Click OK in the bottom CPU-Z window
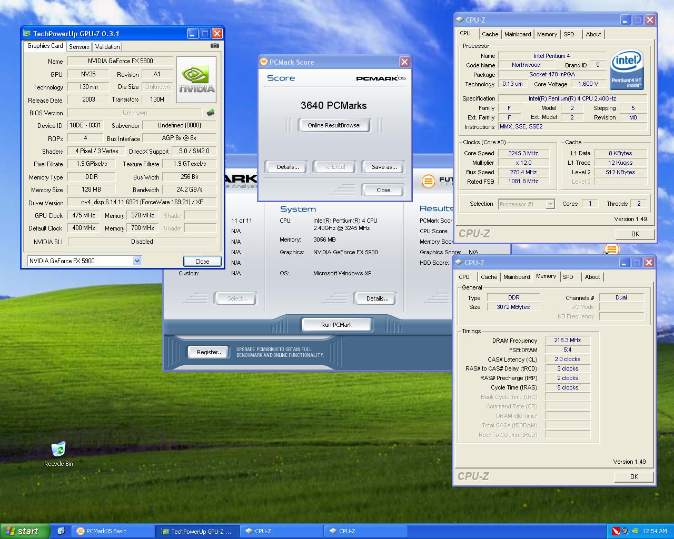674x539 pixels. [634, 477]
